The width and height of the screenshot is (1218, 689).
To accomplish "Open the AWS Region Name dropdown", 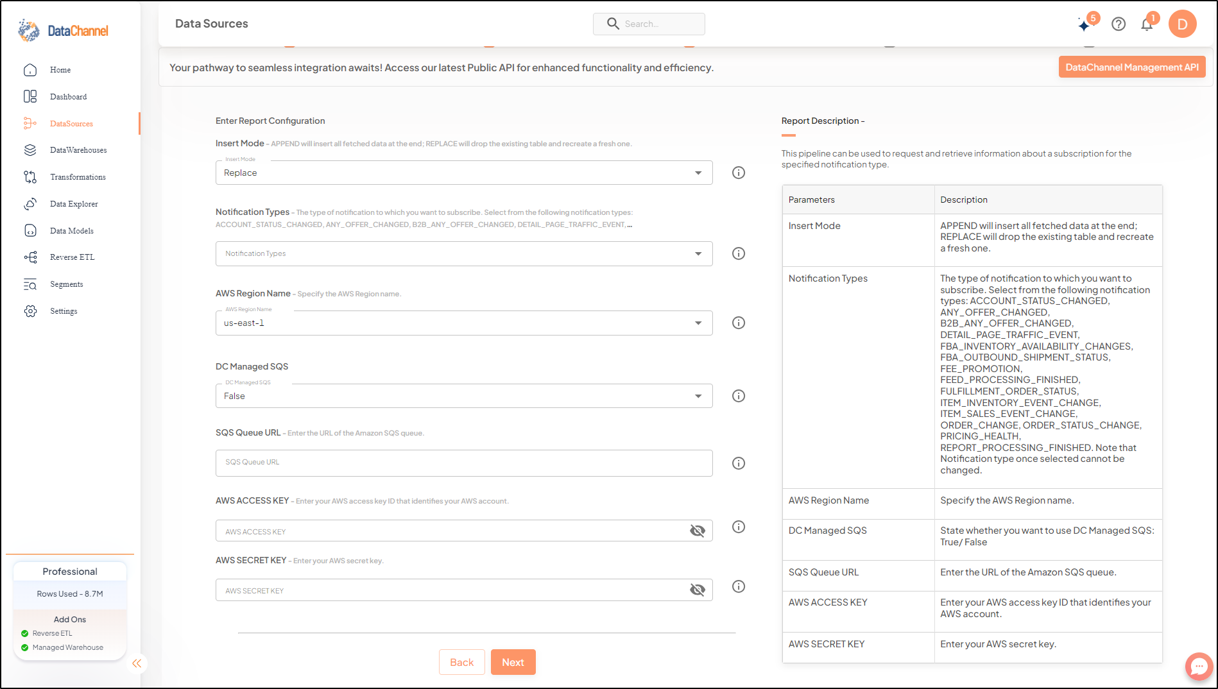I will 464,323.
